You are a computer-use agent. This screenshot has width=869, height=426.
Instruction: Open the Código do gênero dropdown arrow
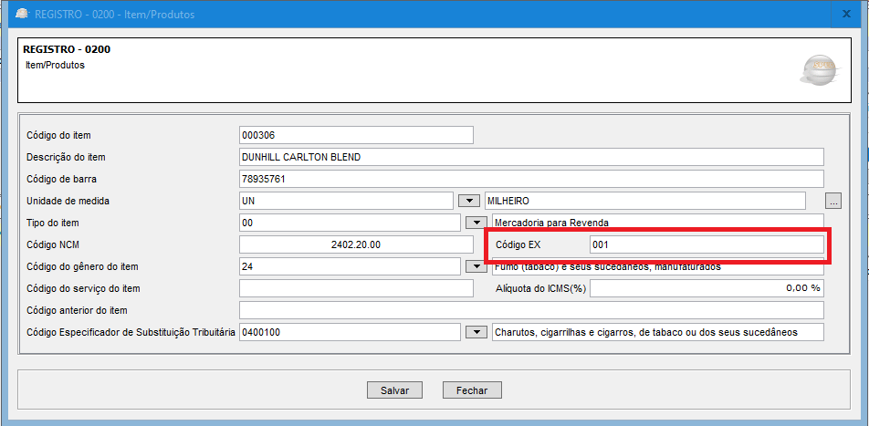coord(475,266)
